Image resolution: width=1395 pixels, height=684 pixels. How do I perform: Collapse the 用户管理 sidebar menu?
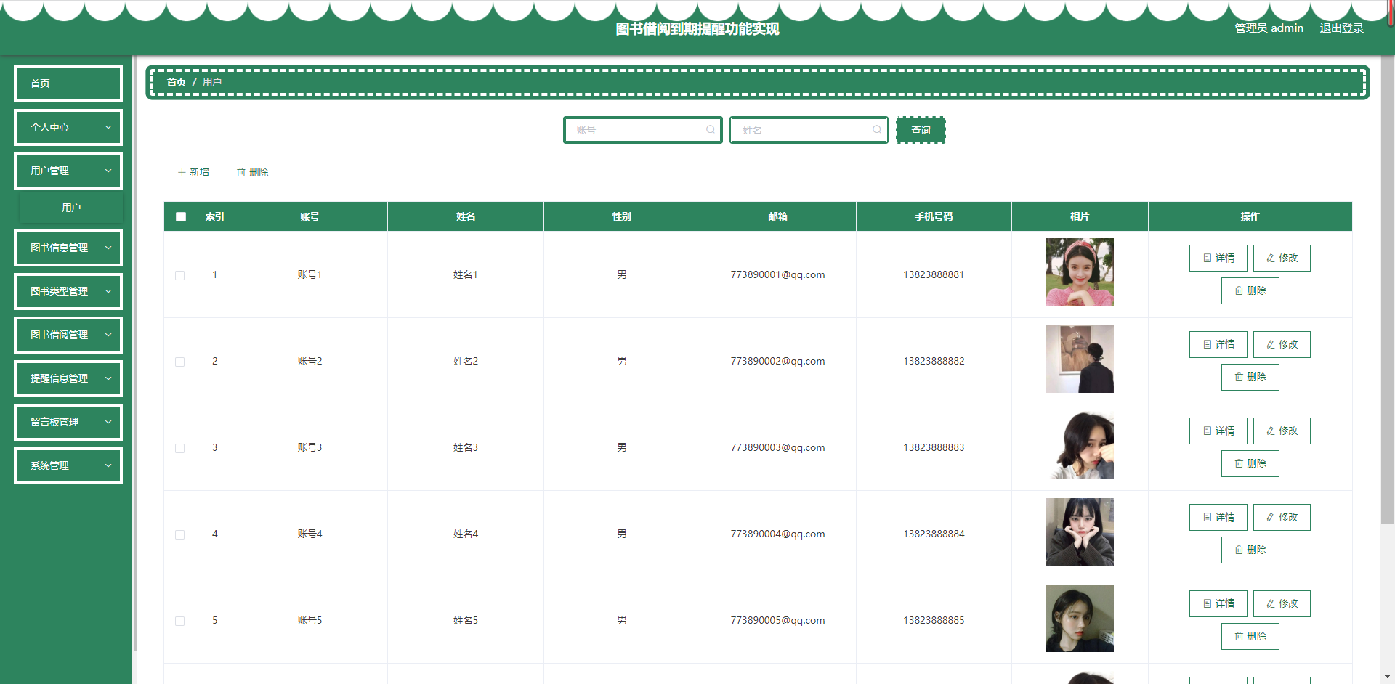click(68, 171)
